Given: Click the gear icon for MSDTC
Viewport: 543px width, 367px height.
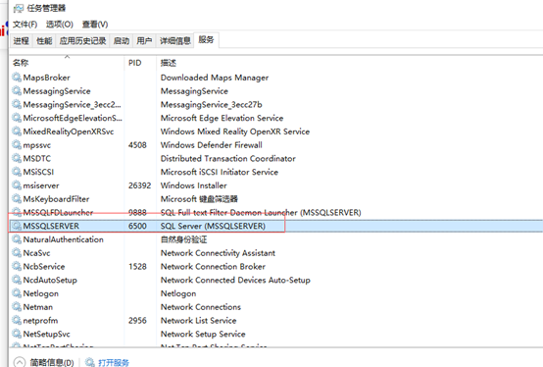Looking at the screenshot, I should [17, 158].
